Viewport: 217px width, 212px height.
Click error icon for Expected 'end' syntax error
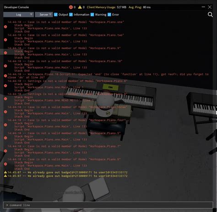click(x=5, y=76)
